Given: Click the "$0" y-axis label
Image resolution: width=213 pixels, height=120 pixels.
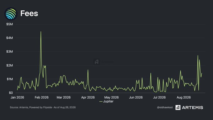Looking at the screenshot, I should (11, 93).
